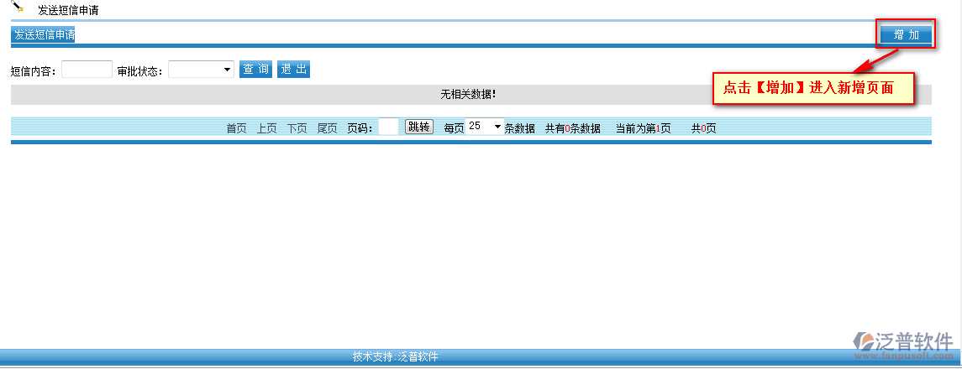Click the highlighted 发送短信申请 header bar text

(44, 35)
